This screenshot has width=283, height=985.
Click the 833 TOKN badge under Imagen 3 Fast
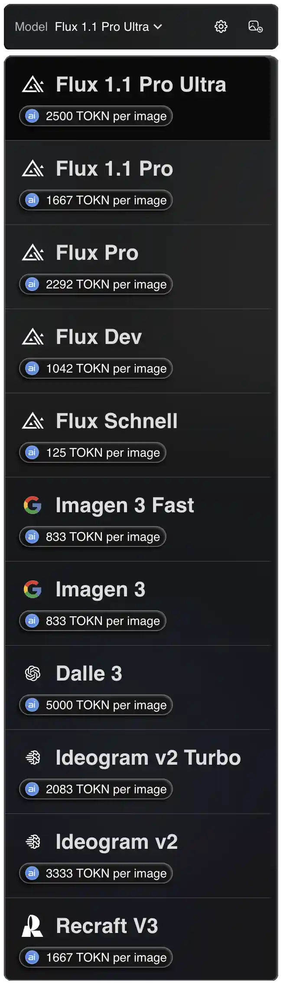[92, 537]
